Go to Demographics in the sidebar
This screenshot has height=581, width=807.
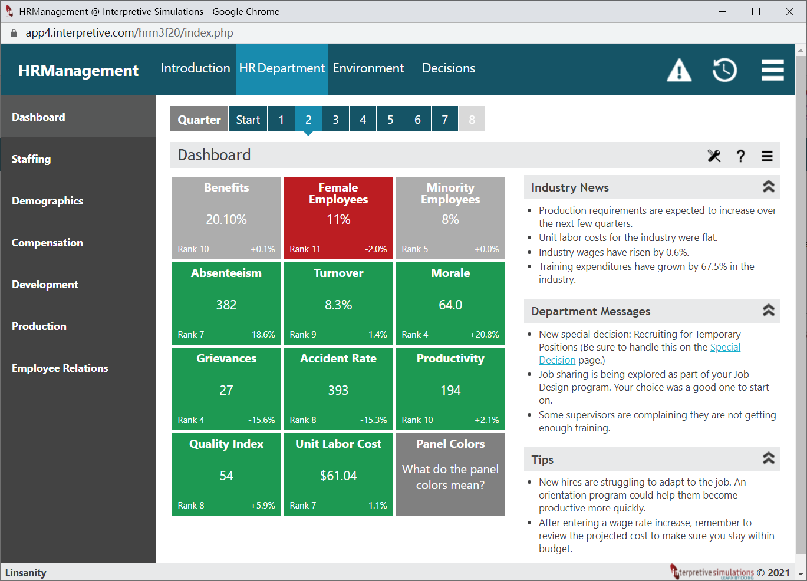[x=78, y=200]
